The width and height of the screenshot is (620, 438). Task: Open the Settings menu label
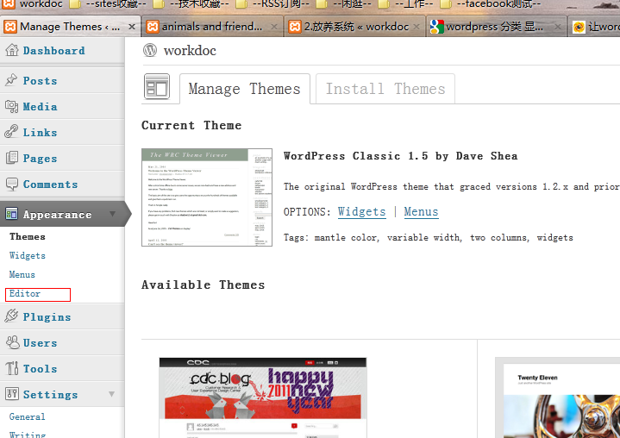coord(50,395)
